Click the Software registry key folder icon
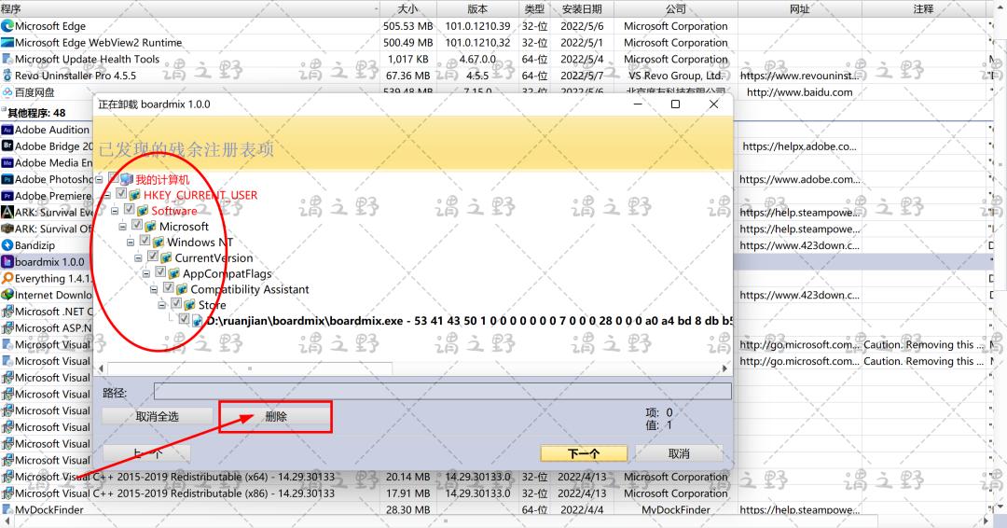Image resolution: width=1007 pixels, height=528 pixels. 143,211
